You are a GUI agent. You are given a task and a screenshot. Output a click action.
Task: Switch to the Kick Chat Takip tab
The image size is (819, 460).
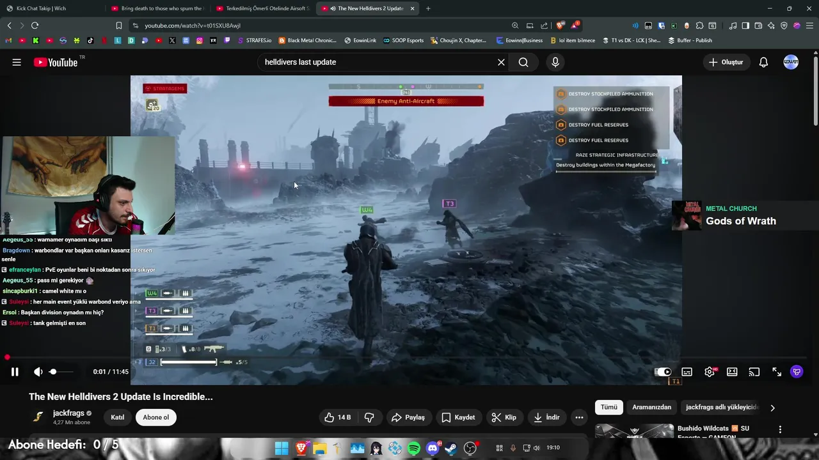pos(42,8)
